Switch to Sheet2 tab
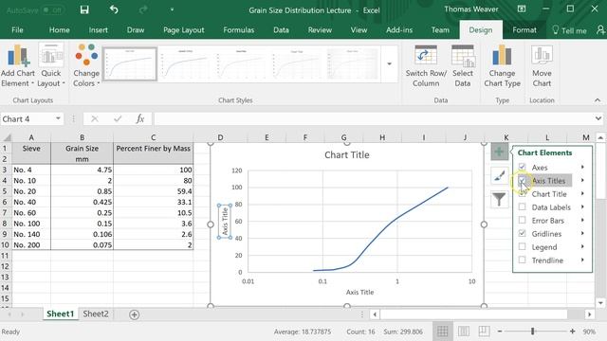Viewport: 607px width, 341px height. tap(96, 314)
